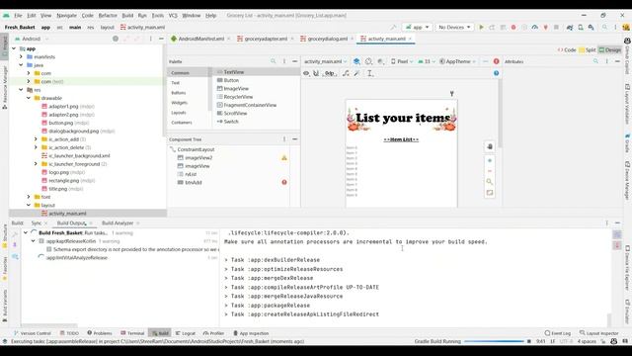Click the imageView2 warning triangle icon

click(x=284, y=158)
